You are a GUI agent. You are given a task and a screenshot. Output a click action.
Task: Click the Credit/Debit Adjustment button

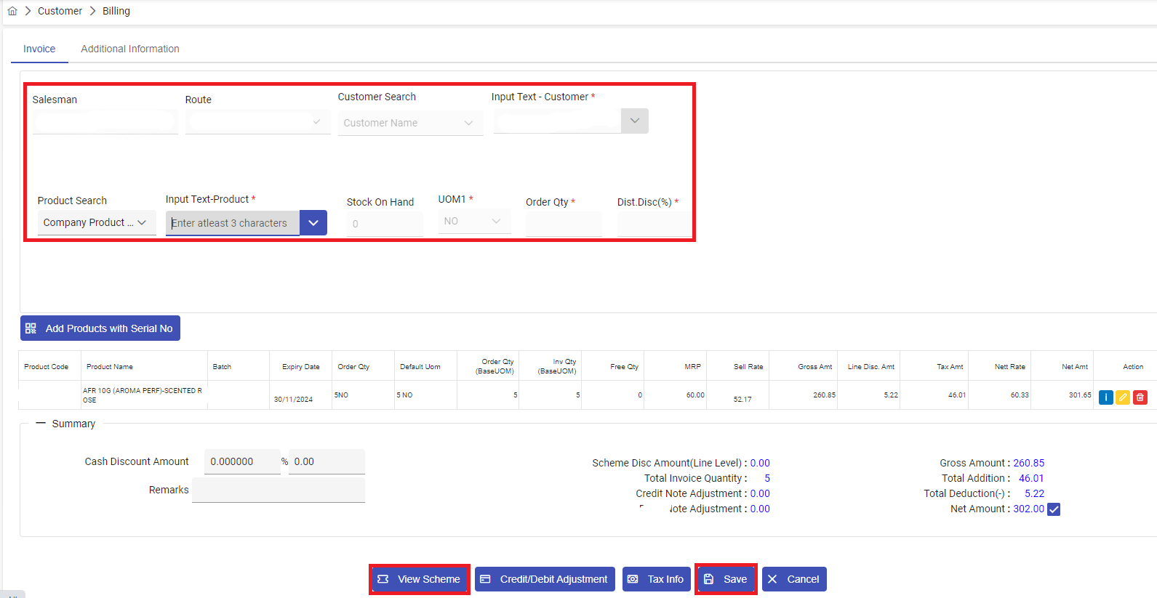tap(545, 579)
